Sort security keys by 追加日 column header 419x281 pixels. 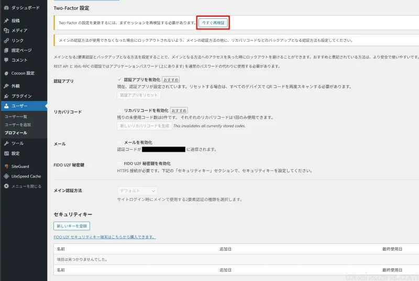[226, 249]
